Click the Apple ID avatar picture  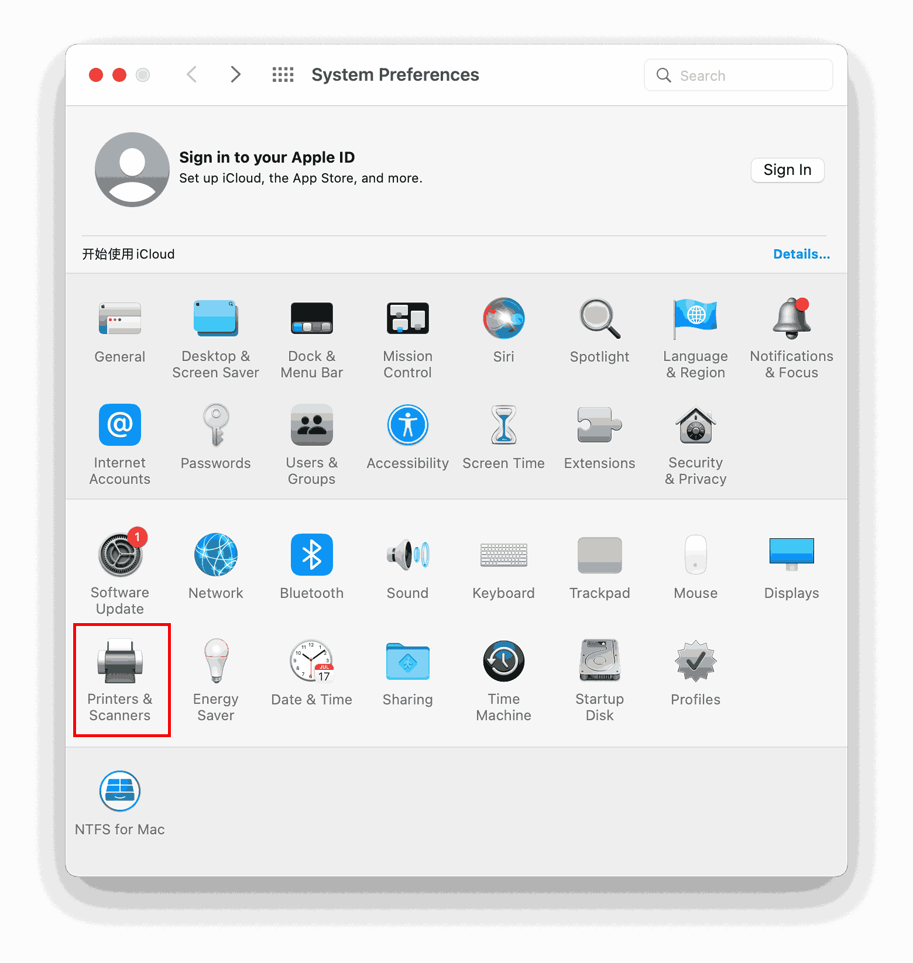pos(132,170)
